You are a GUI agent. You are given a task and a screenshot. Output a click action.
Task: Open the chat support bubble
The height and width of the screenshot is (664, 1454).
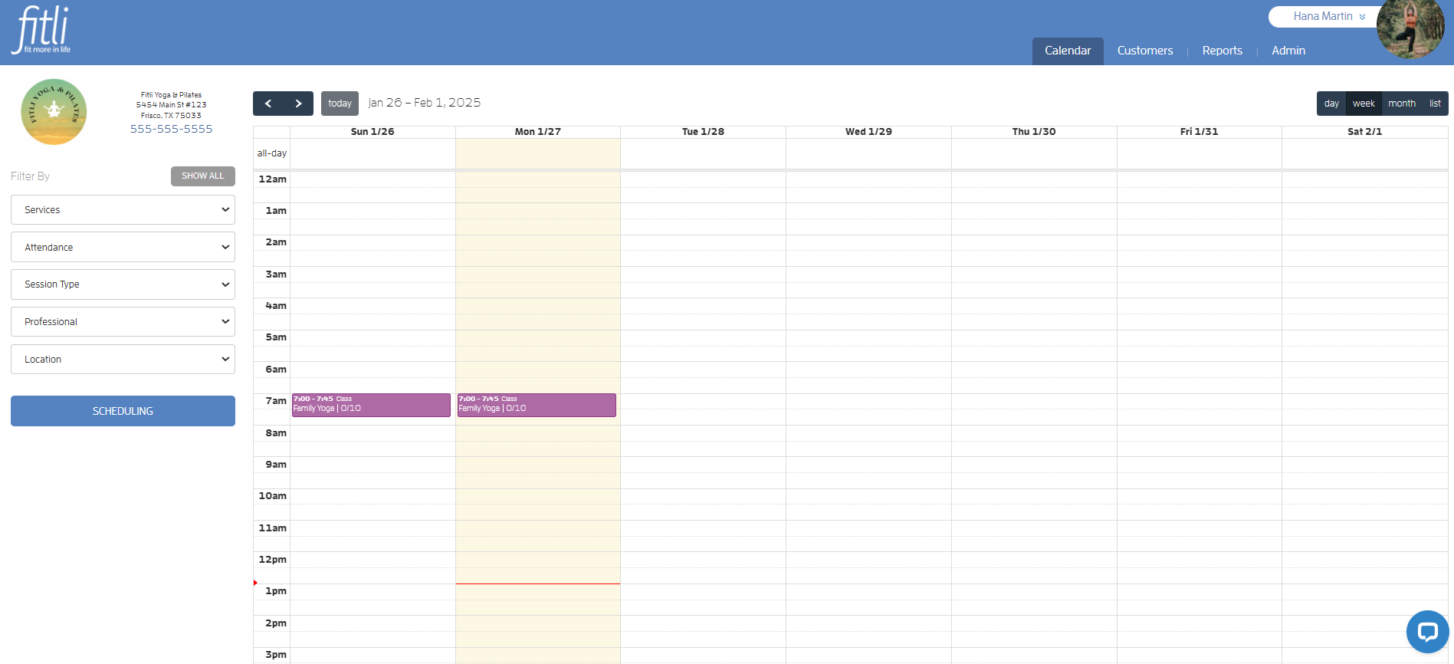(1427, 632)
